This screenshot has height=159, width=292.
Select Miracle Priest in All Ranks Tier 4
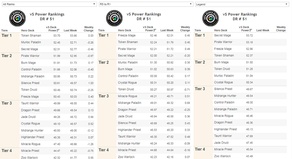click(x=30, y=151)
